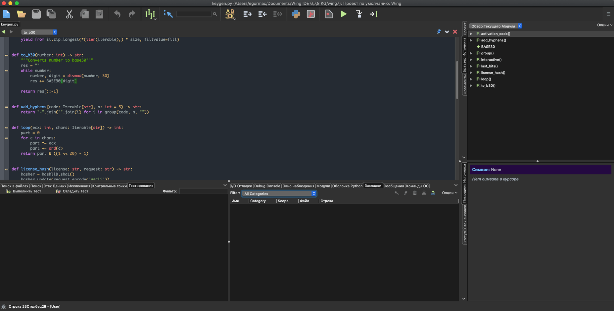Open the All Categories filter dropdown
Viewport: 614px width, 311px height.
click(279, 193)
